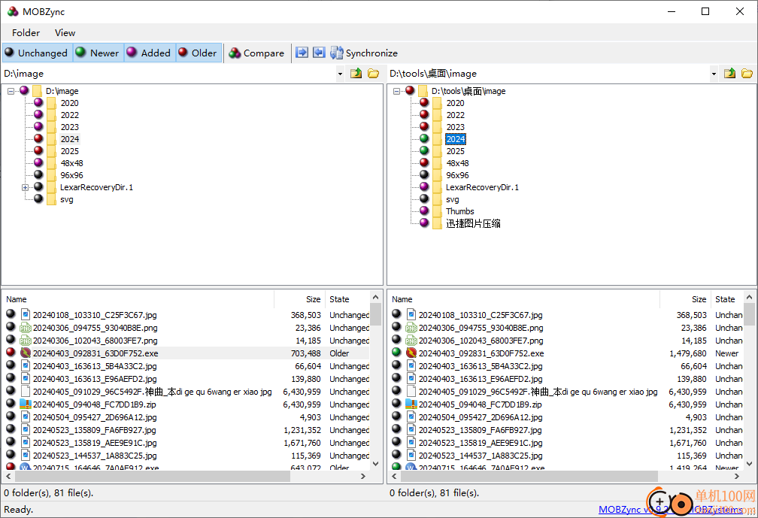Screen dimensions: 758x518
Task: Click the PNG icon of 20240306_102043_68003FE7.png in right list
Action: click(x=411, y=340)
